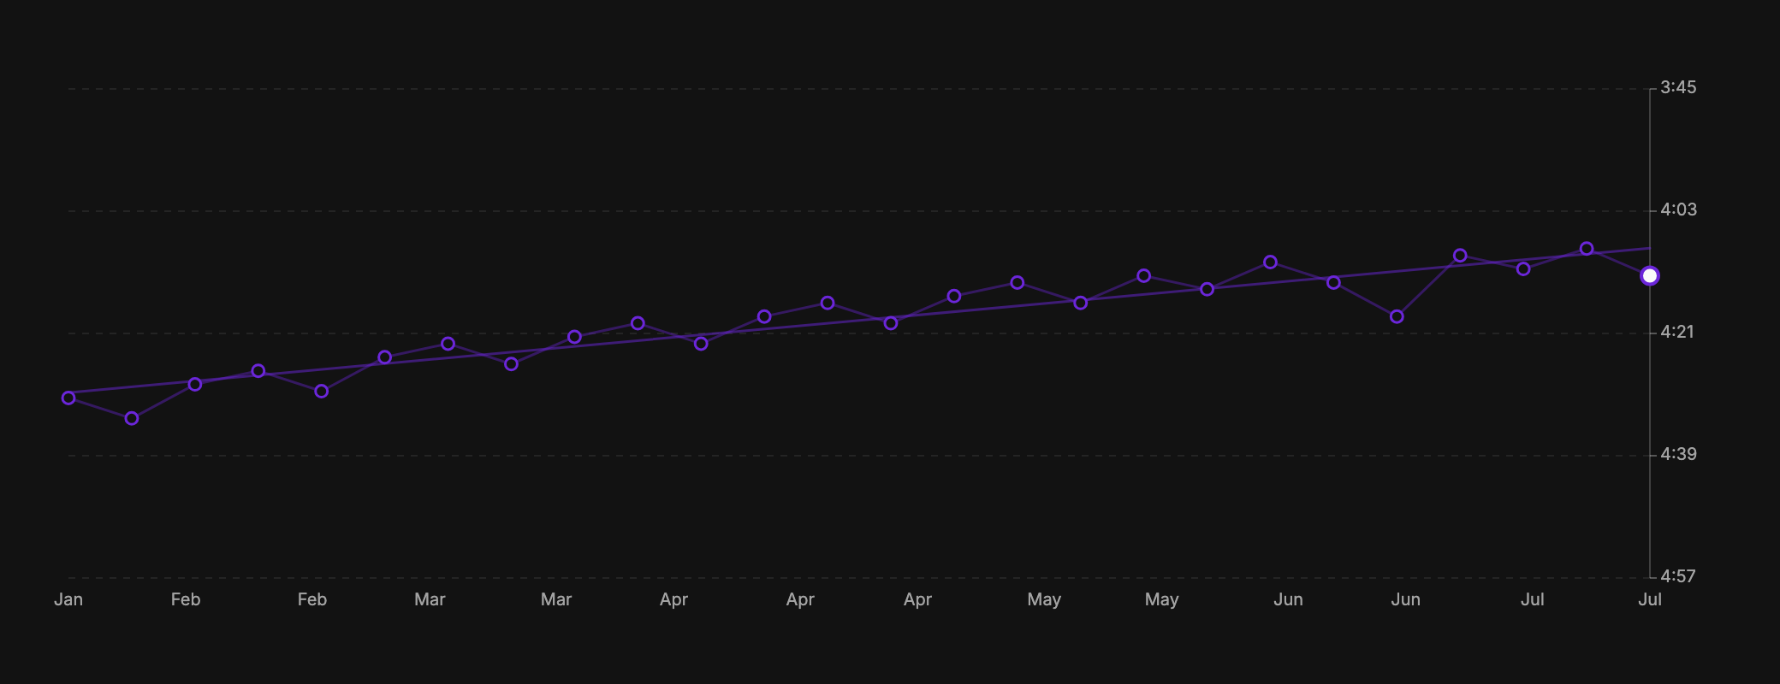Select the last Jul x-axis label
The height and width of the screenshot is (684, 1780).
[1650, 599]
